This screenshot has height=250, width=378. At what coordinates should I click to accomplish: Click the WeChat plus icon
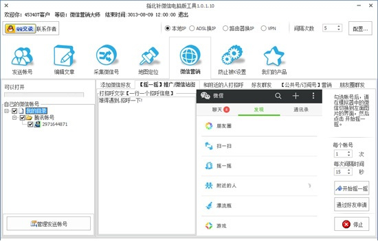tap(296, 96)
